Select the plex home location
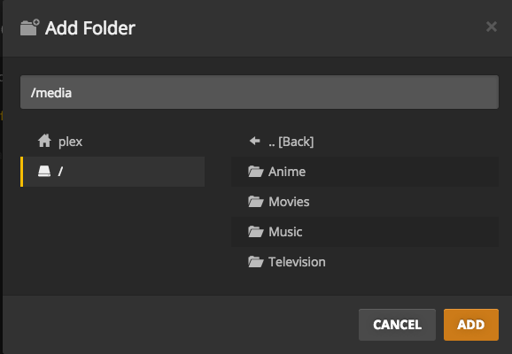This screenshot has width=512, height=354. tap(112, 142)
